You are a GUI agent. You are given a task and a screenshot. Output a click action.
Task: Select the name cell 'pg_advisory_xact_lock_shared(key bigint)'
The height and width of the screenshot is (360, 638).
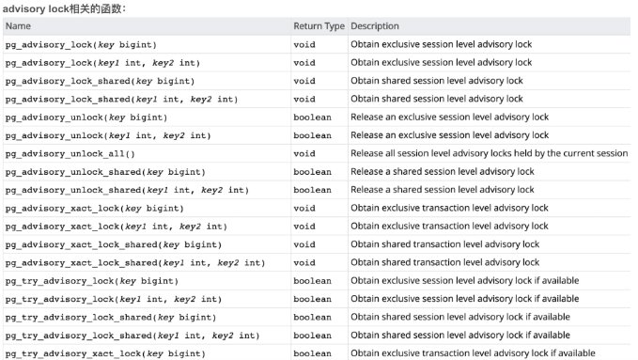point(114,244)
